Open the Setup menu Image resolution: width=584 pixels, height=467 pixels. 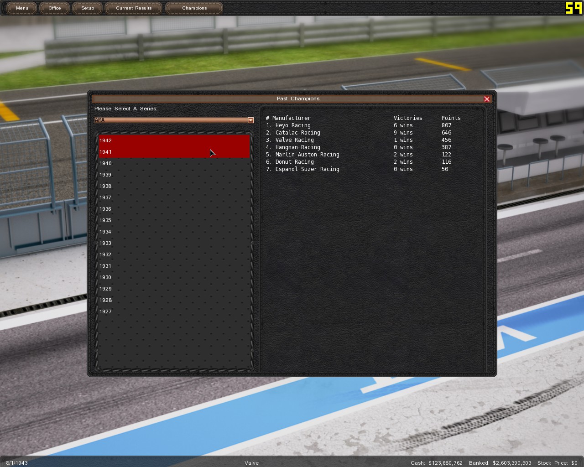pos(88,8)
